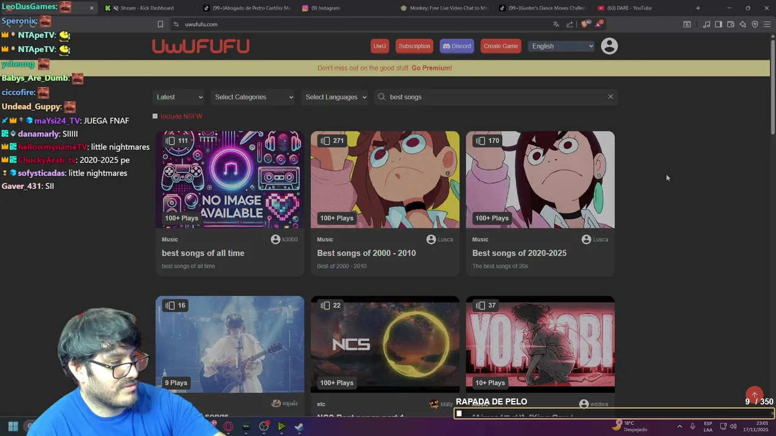Screen dimensions: 776x436
Task: Open the YOASOBI thumbnail game
Action: pos(540,345)
